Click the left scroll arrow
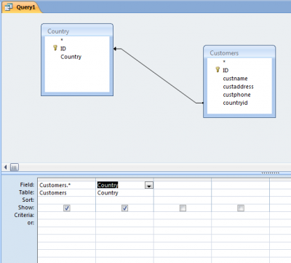This screenshot has width=291, height=263. click(x=5, y=167)
